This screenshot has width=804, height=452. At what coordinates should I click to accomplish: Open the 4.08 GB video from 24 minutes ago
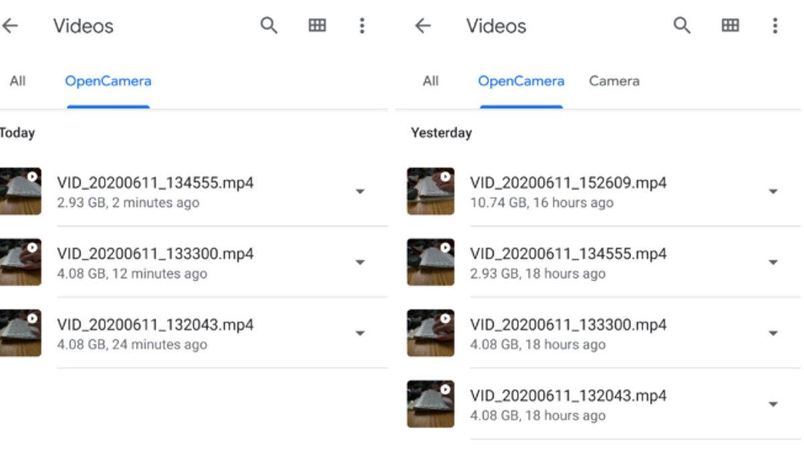[155, 333]
